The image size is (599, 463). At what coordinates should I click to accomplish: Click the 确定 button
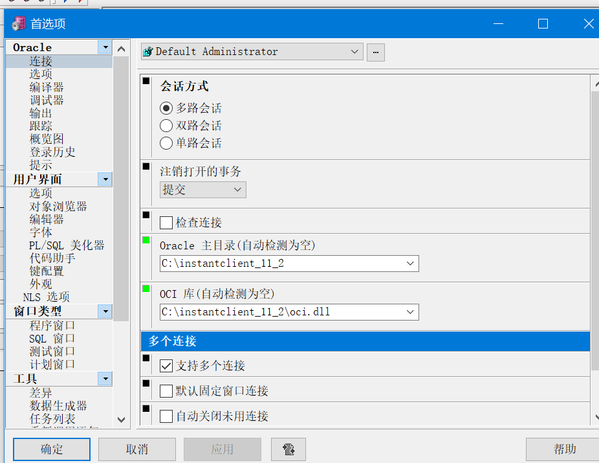point(52,449)
